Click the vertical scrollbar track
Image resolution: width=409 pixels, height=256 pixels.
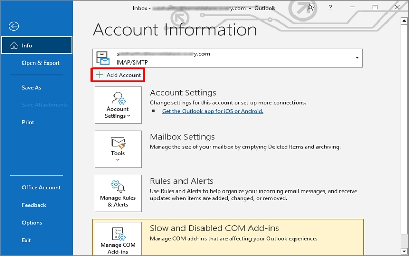coord(404,240)
